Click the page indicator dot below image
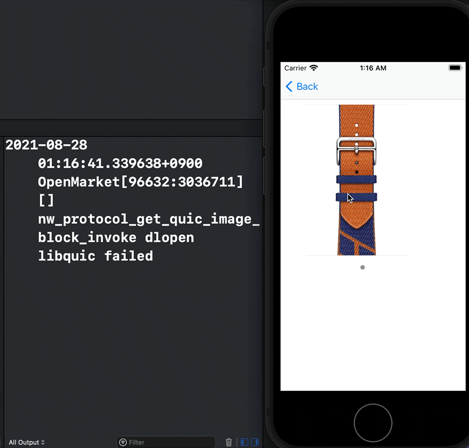 click(362, 268)
